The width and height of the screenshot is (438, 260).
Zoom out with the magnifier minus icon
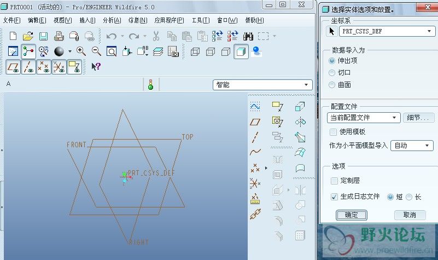[96, 51]
